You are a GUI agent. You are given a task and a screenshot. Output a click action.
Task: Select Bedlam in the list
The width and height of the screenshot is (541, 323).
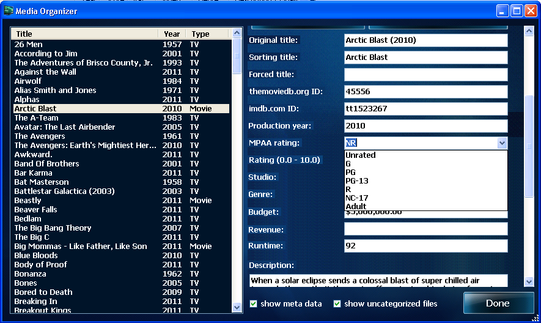pos(122,218)
